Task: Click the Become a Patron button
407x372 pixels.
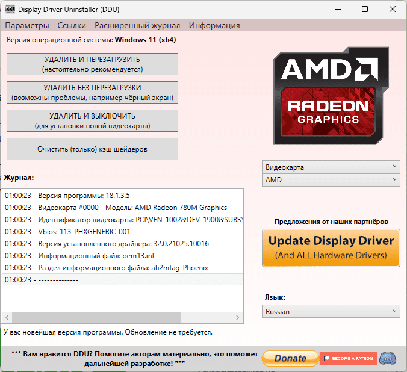Action: click(349, 358)
